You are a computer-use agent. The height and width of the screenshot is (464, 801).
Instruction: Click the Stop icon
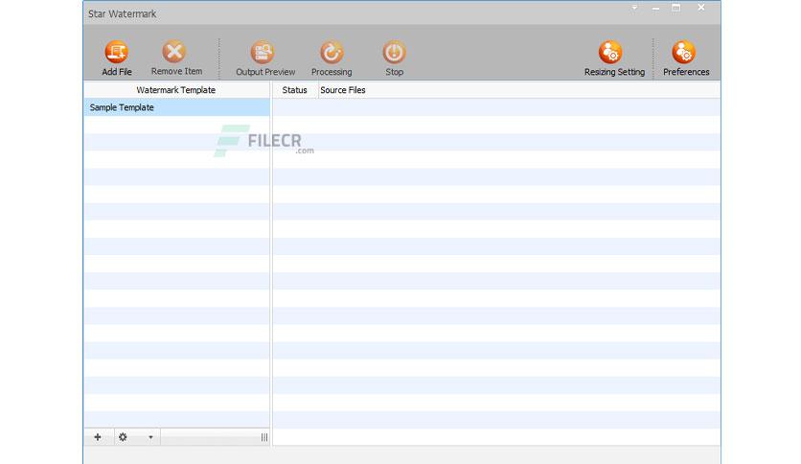tap(394, 52)
